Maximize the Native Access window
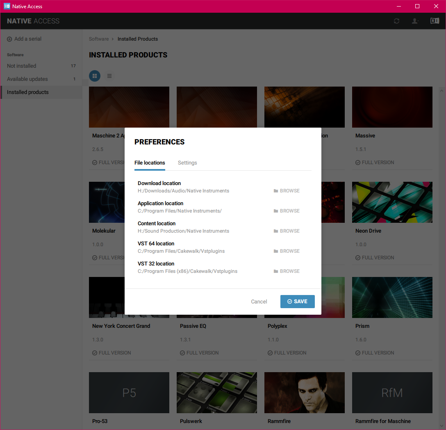The height and width of the screenshot is (430, 446). point(417,6)
